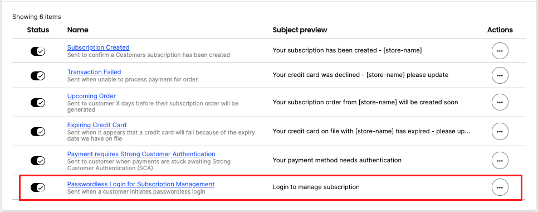Screen dimensions: 538x212
Task: Toggle Passwordless Login email status
Action: 38,187
